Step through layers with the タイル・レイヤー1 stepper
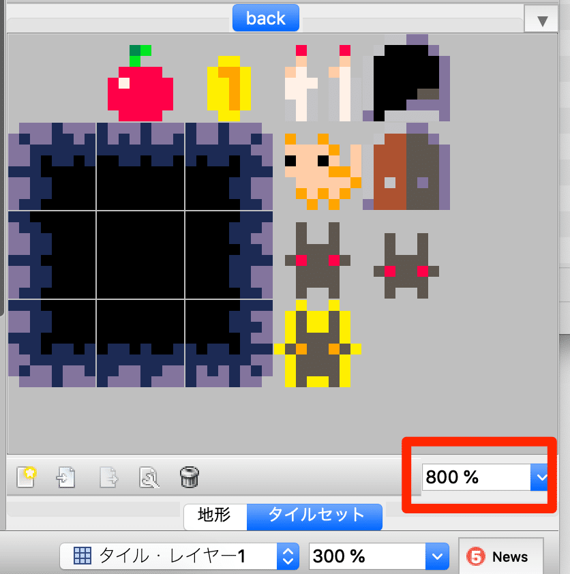This screenshot has height=574, width=570. coord(287,556)
